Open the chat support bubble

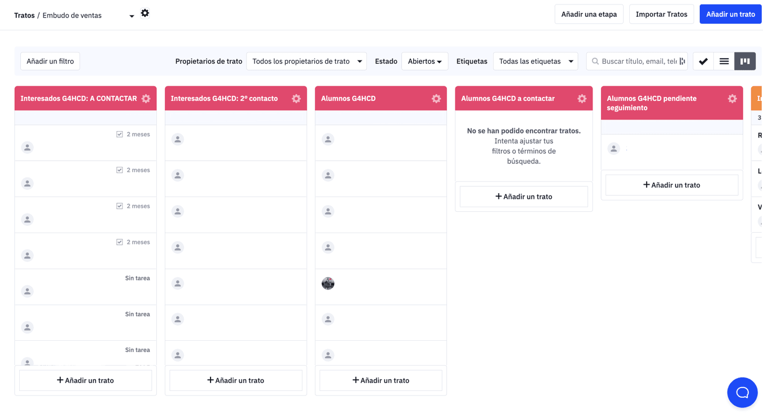coord(742,393)
